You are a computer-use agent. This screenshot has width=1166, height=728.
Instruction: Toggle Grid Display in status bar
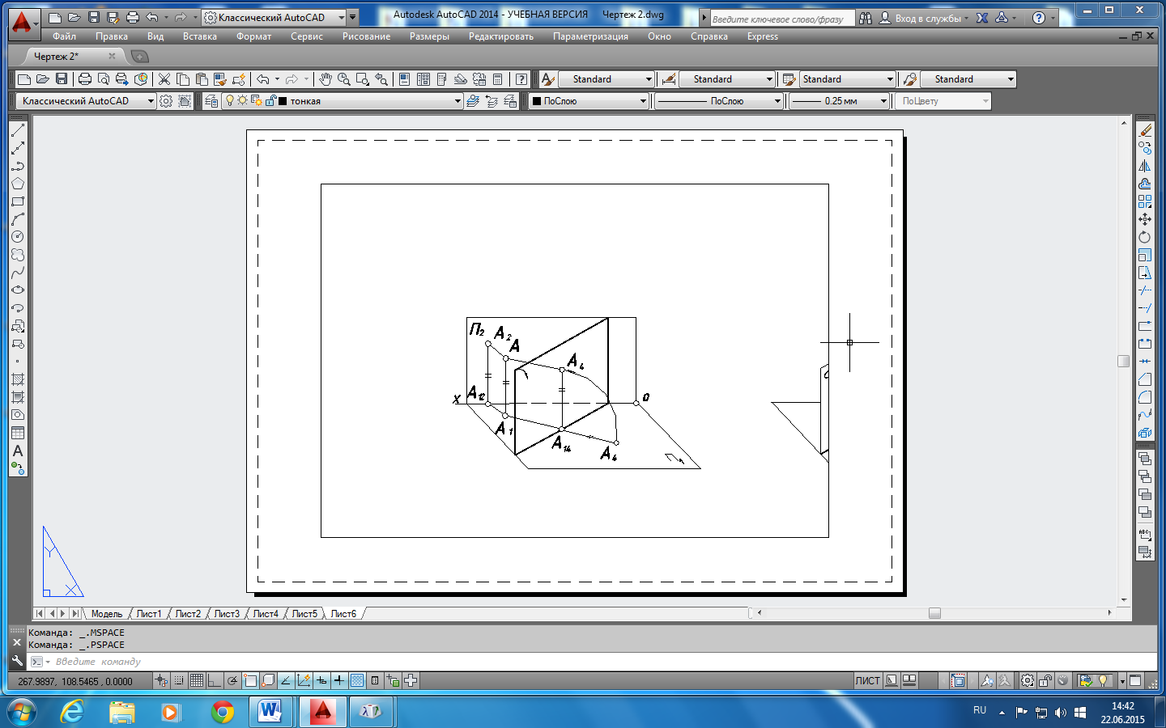pyautogui.click(x=197, y=681)
